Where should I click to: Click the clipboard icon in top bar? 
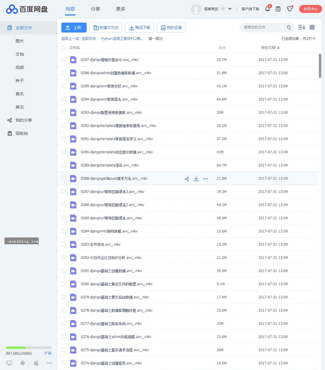click(x=278, y=9)
